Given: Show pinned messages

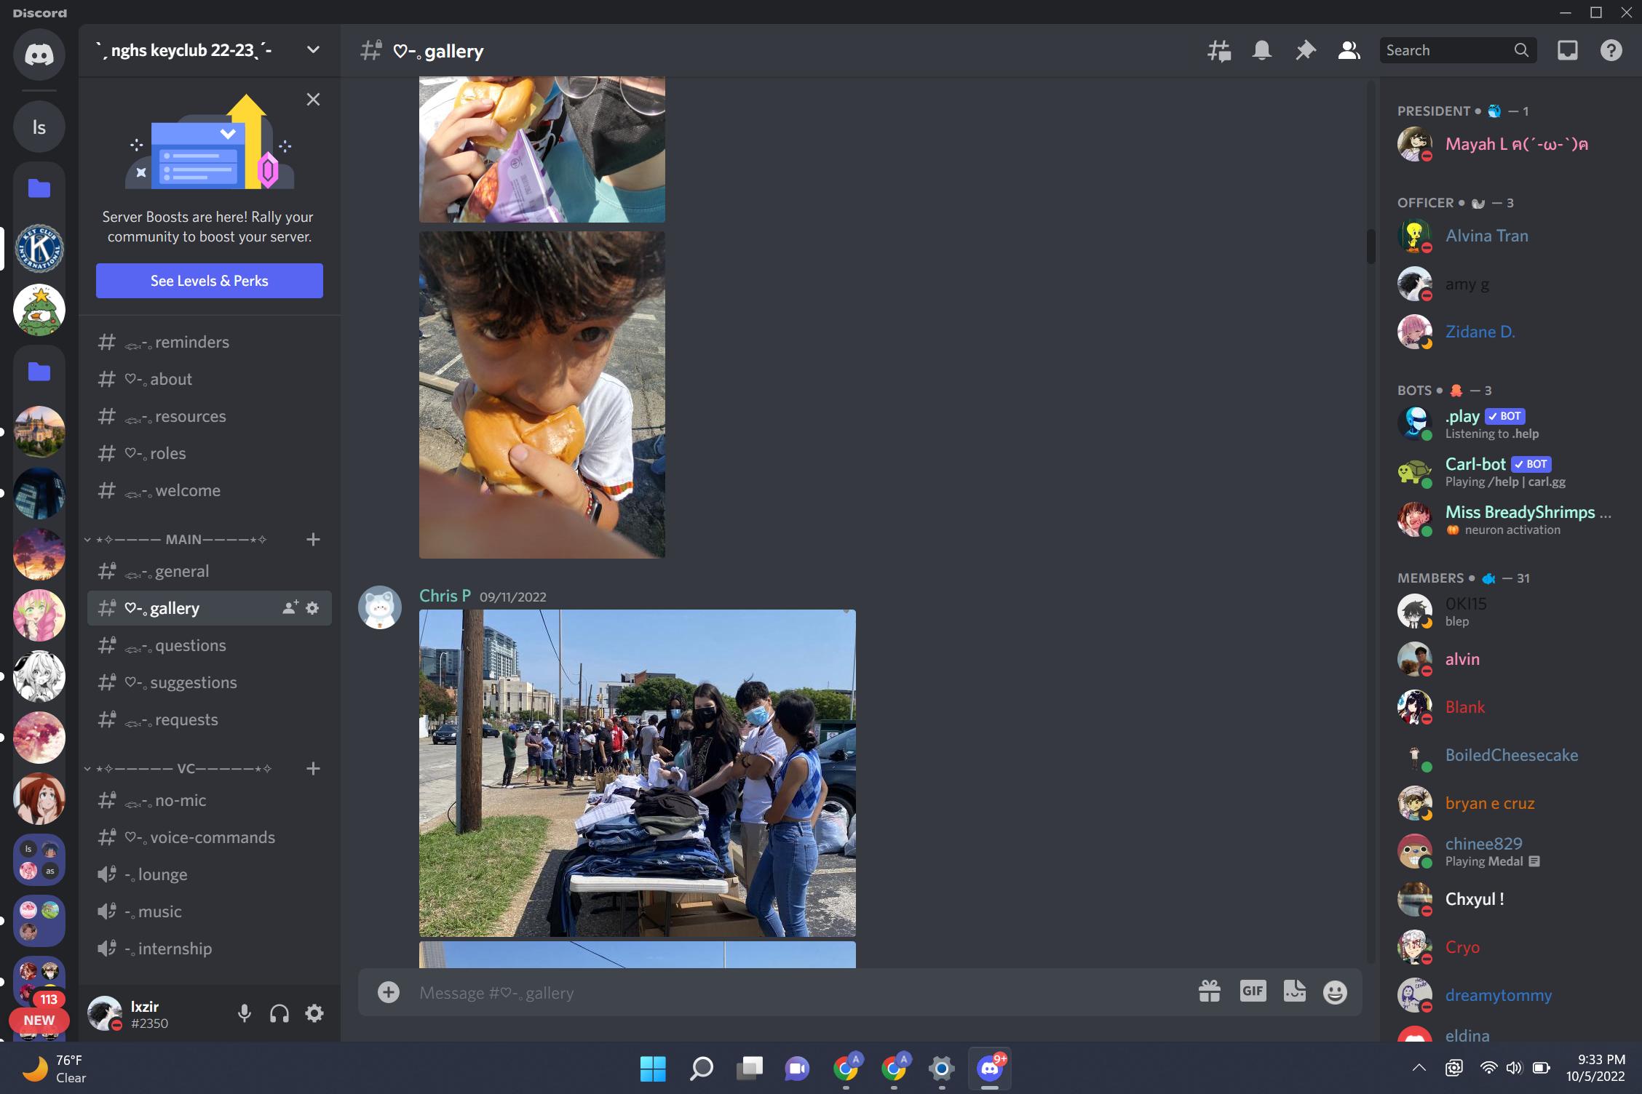Looking at the screenshot, I should tap(1306, 50).
